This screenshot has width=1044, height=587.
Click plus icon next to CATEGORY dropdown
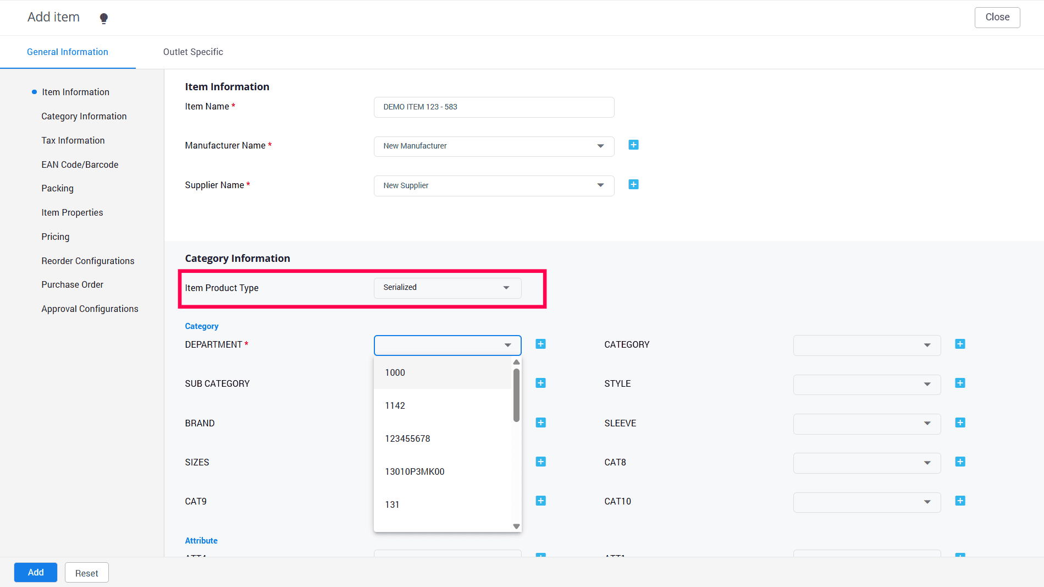tap(960, 344)
